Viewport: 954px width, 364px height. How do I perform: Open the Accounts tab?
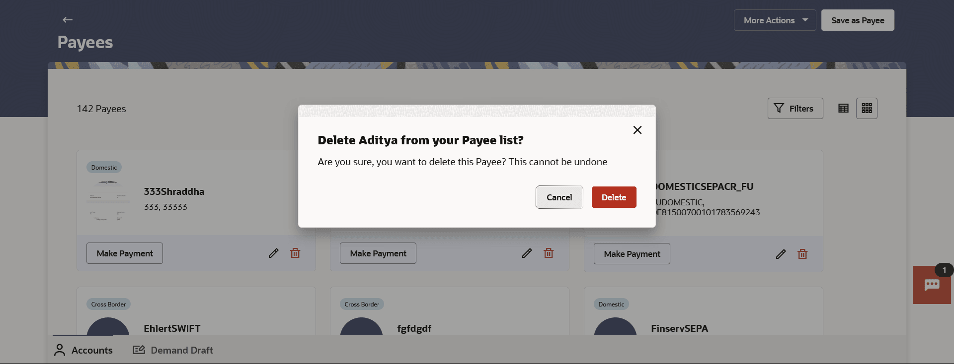[83, 350]
